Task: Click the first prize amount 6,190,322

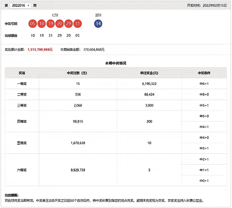Action: [149, 84]
